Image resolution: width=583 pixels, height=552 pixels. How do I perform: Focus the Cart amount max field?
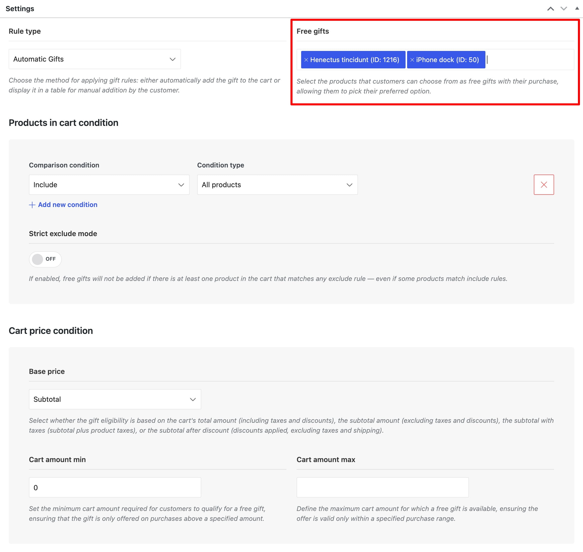382,487
